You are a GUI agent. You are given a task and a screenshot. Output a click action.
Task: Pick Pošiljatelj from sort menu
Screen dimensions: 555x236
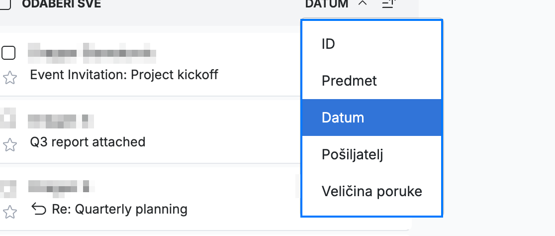pos(371,154)
